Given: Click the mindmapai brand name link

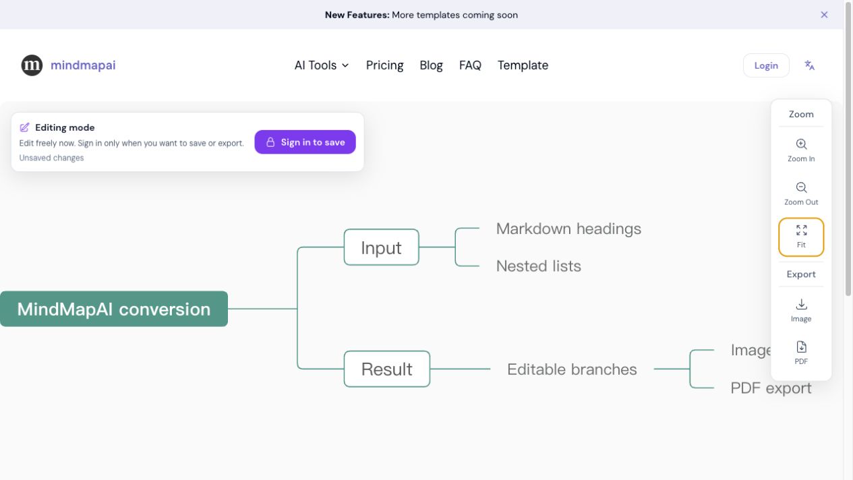Looking at the screenshot, I should 83,65.
